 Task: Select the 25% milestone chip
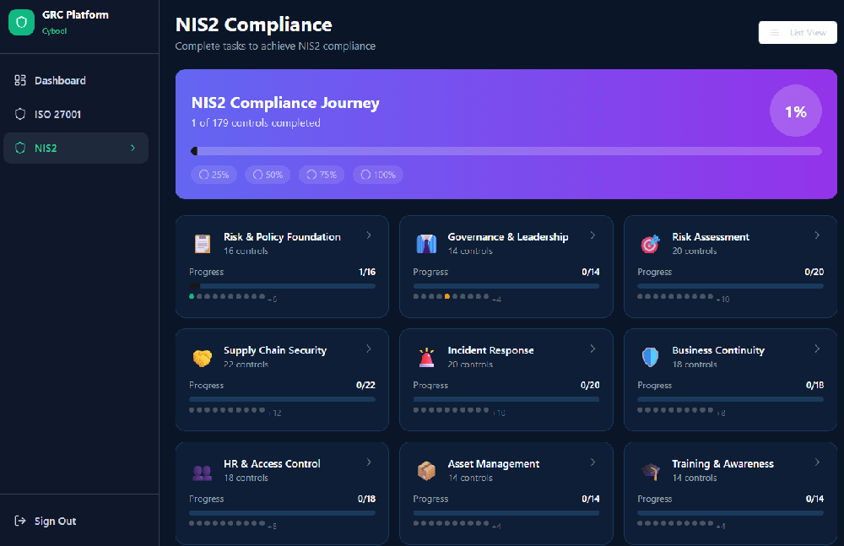pos(214,175)
